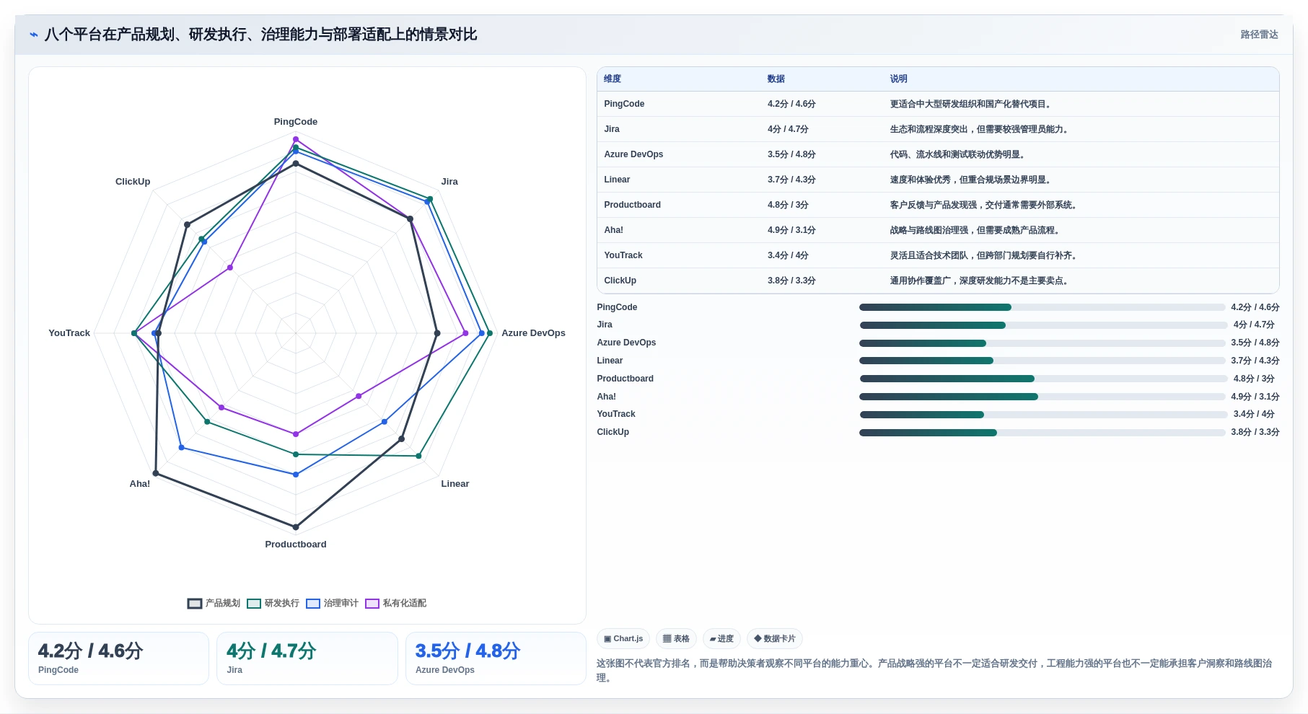This screenshot has width=1308, height=714.
Task: Click the ClickUp axis label on radar
Action: 133,182
